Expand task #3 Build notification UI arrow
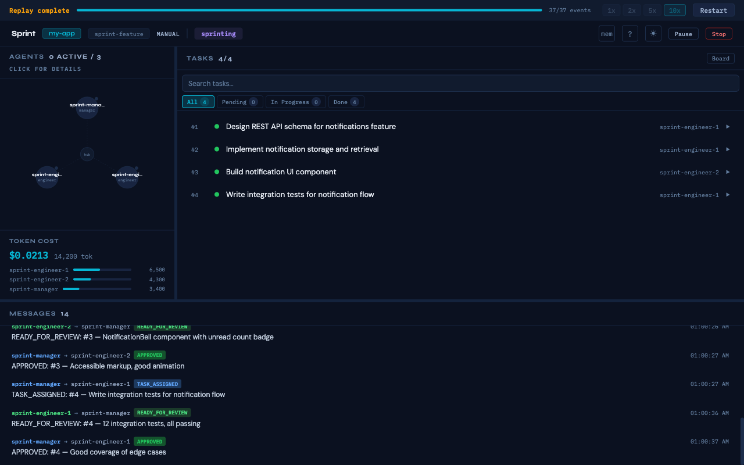This screenshot has height=465, width=744. coord(728,172)
